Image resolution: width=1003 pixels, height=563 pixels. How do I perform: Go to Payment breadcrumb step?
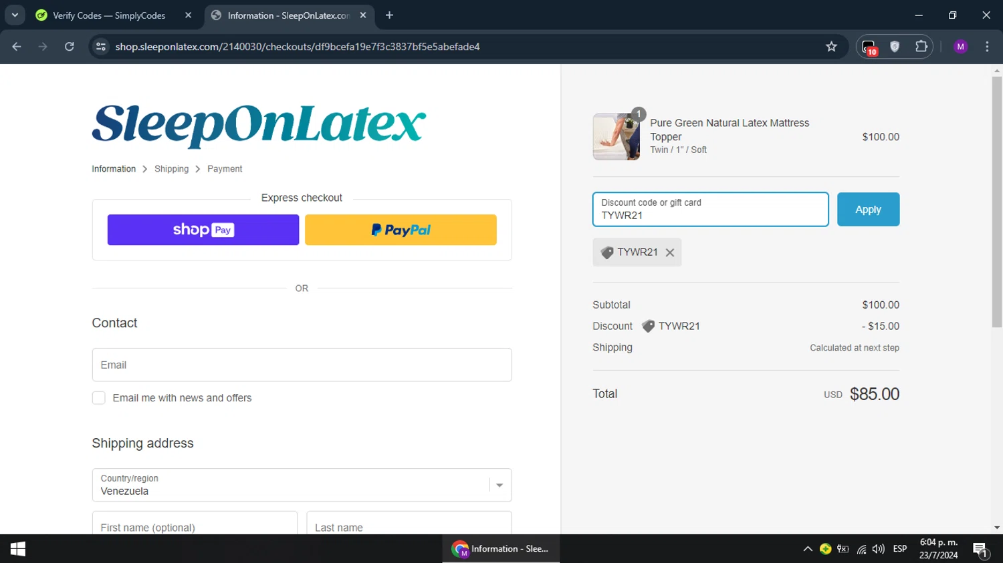point(225,169)
